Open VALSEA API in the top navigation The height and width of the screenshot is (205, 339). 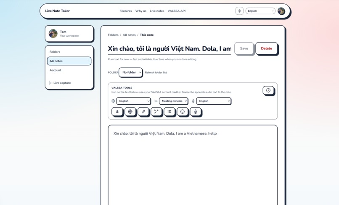coord(176,11)
